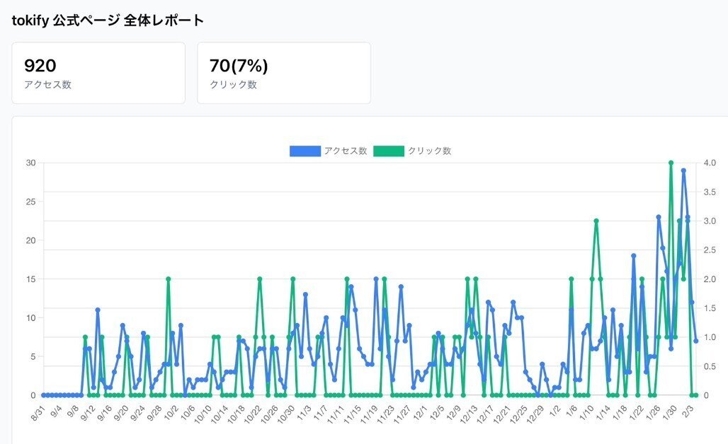Click the 4.0 value on the right axis
The image size is (728, 444).
710,163
